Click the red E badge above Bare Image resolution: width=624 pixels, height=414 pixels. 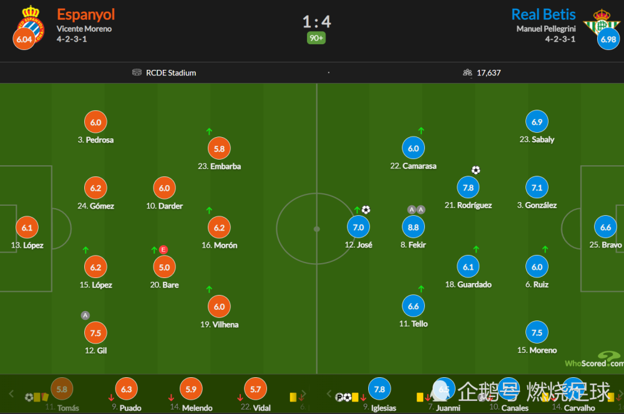click(163, 250)
